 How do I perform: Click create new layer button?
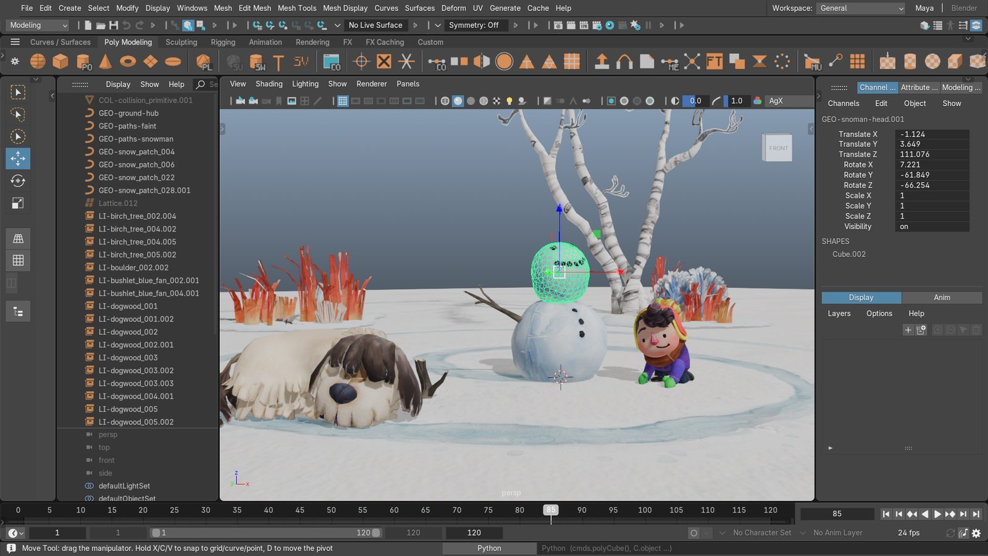(x=908, y=330)
